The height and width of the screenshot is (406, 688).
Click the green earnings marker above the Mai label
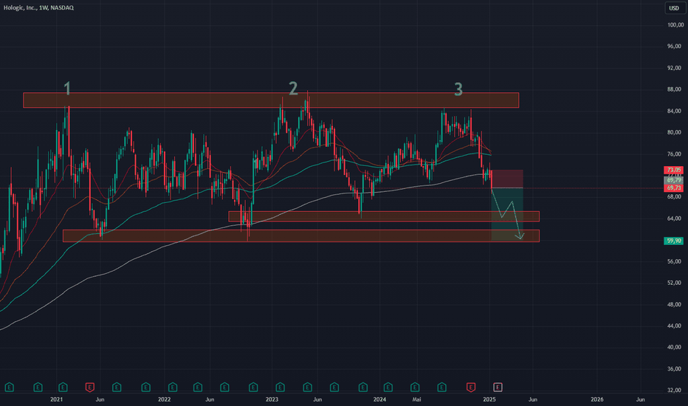415,387
